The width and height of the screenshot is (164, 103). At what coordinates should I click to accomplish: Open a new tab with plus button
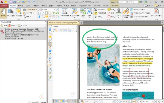(82, 23)
